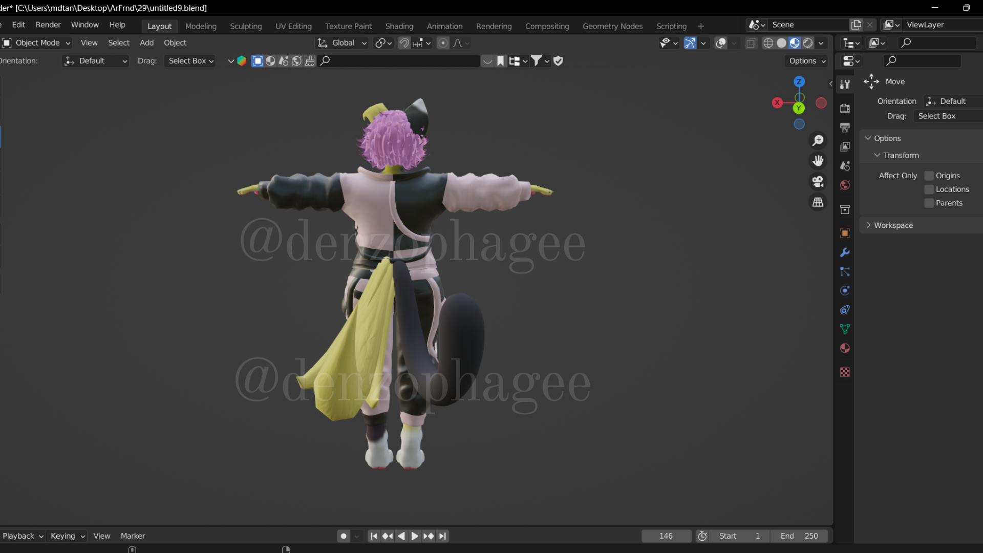Select rendered viewport shading mode
The width and height of the screenshot is (983, 553).
coord(808,43)
